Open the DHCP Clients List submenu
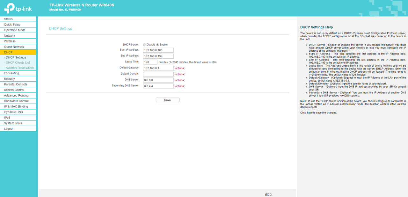Screen dimensions: 408x197 [x=18, y=62]
